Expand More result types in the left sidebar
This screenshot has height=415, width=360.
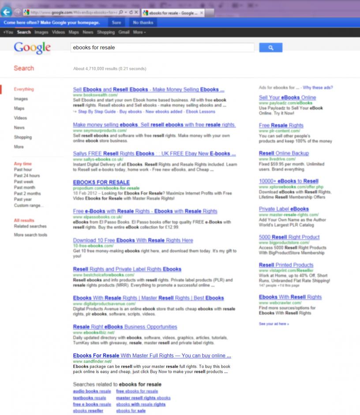pyautogui.click(x=19, y=147)
